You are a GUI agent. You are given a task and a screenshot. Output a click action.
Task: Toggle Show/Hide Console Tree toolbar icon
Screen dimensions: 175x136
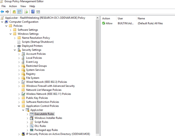tap(19, 12)
